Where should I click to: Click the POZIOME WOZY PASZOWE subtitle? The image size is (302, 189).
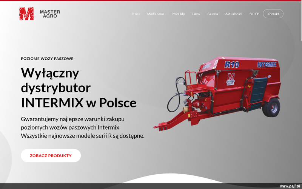[47, 59]
